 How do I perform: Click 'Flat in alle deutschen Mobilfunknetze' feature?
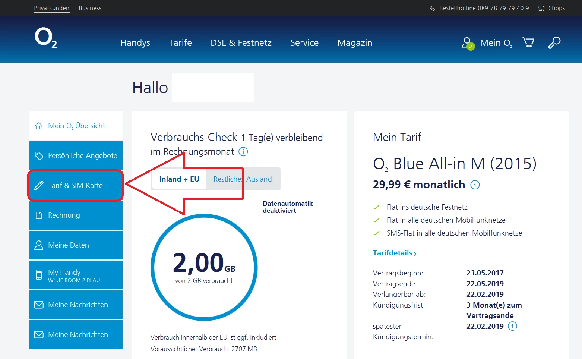coord(446,220)
